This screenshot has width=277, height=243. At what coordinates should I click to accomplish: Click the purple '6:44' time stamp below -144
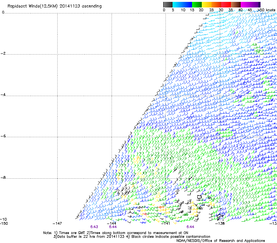click(x=113, y=227)
